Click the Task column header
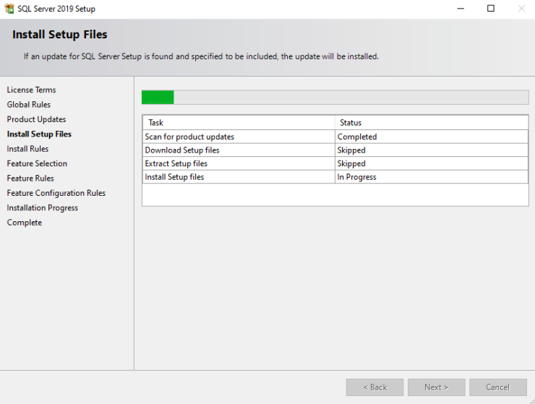Image resolution: width=535 pixels, height=404 pixels. 239,122
